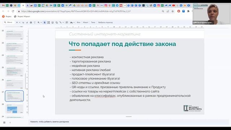Insert an image
The height and width of the screenshot is (130, 231).
pos(52,22)
